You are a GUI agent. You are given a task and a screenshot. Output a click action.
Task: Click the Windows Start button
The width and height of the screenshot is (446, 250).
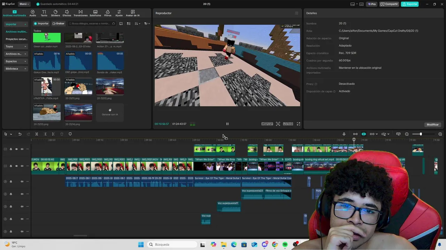pyautogui.click(x=141, y=244)
